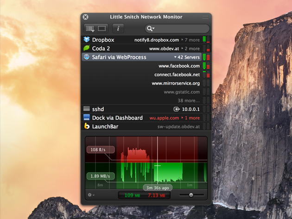Open the gear settings dropdown
The image size is (292, 219).
91,195
